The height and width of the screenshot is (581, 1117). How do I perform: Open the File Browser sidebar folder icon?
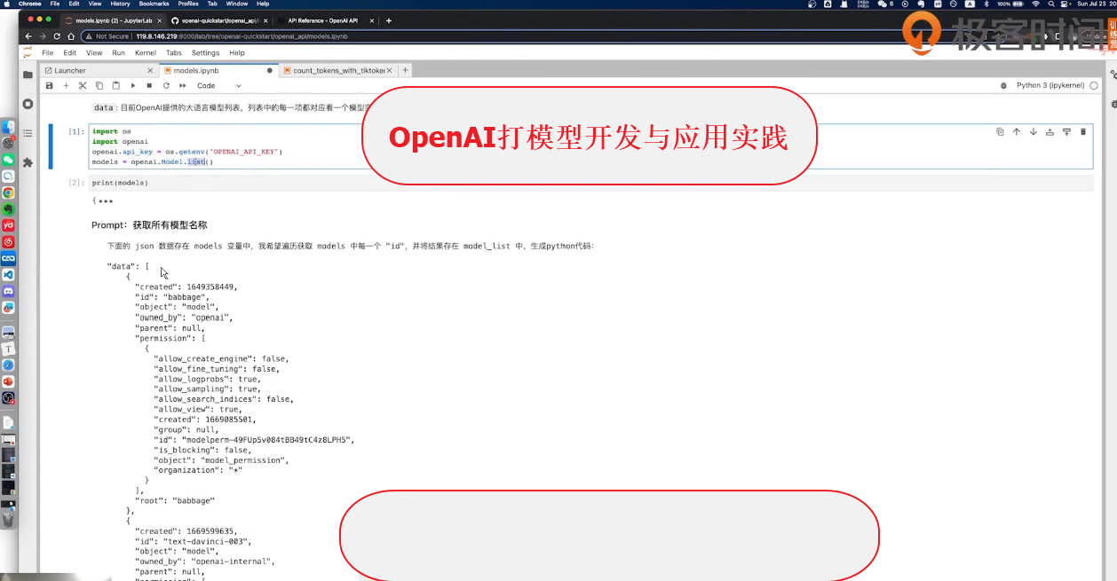pyautogui.click(x=28, y=75)
